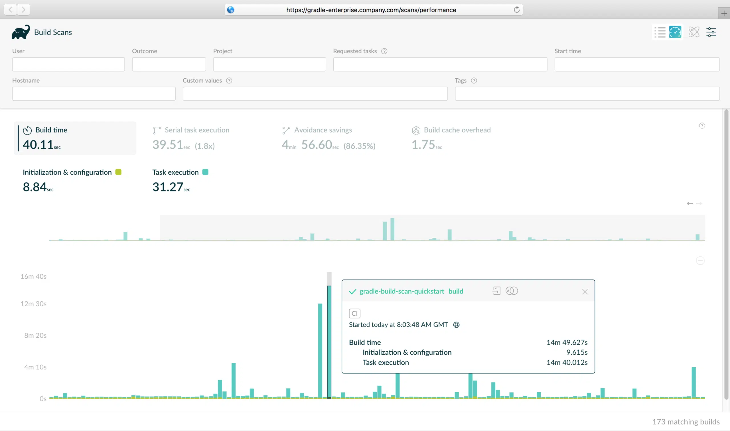730x431 pixels.
Task: Open a new browser tab
Action: point(724,13)
